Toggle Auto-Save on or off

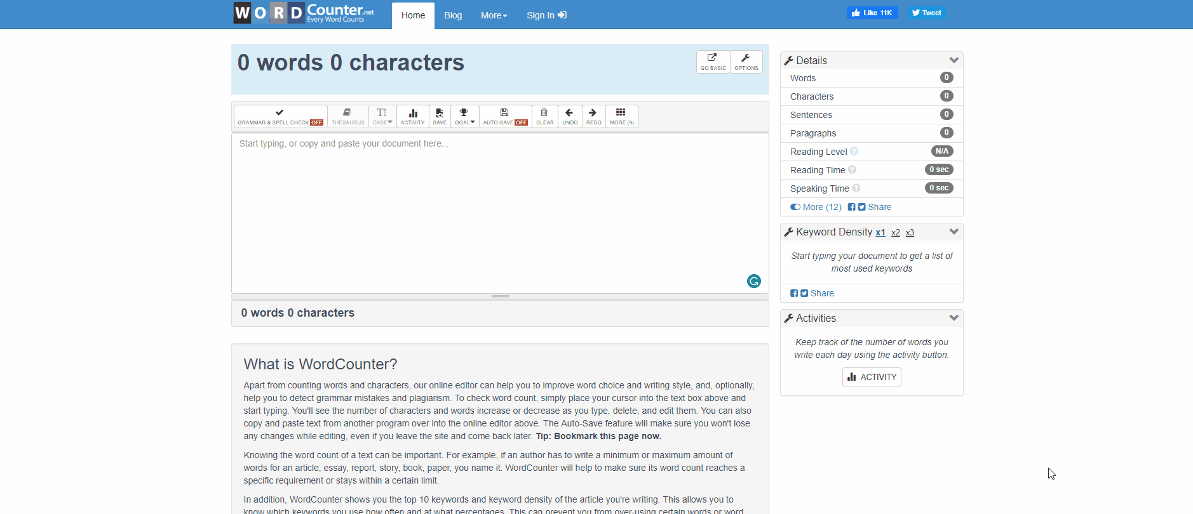tap(506, 117)
